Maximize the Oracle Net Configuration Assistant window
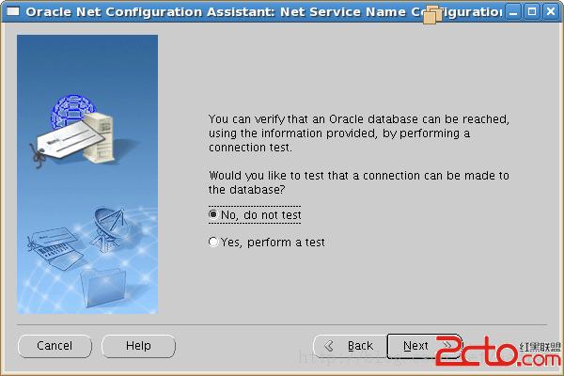Screen dimensions: 564x376 (532, 12)
